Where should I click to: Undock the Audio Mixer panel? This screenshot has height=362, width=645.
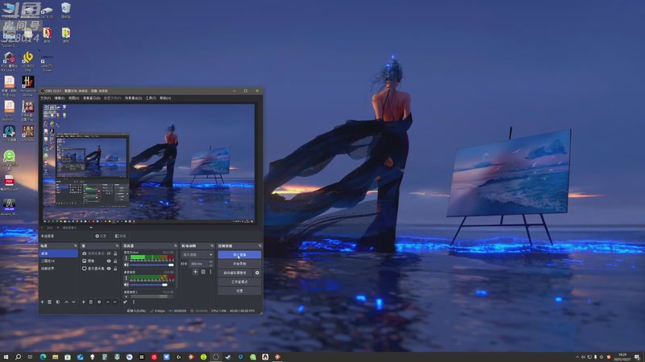[176, 246]
